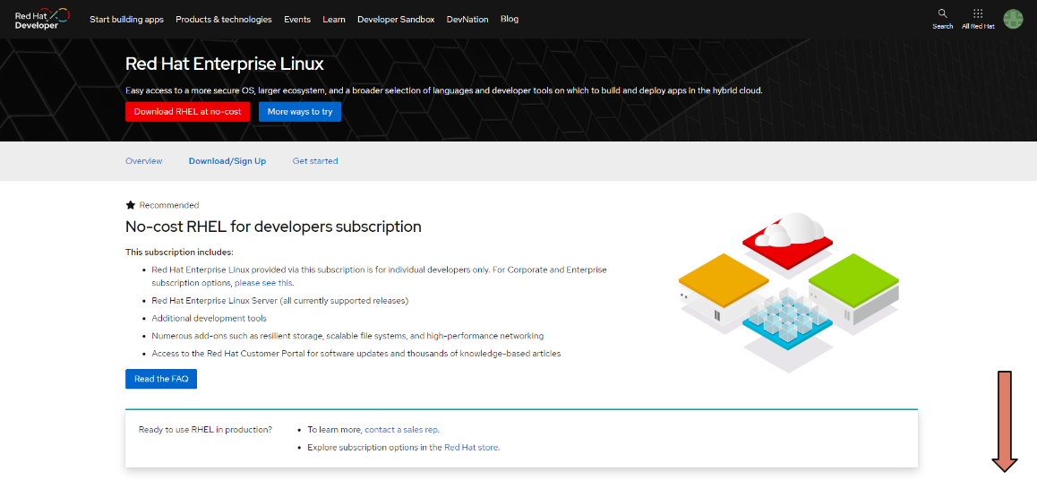Viewport: 1037px width, 480px height.
Task: Switch to the Overview tab
Action: point(144,160)
